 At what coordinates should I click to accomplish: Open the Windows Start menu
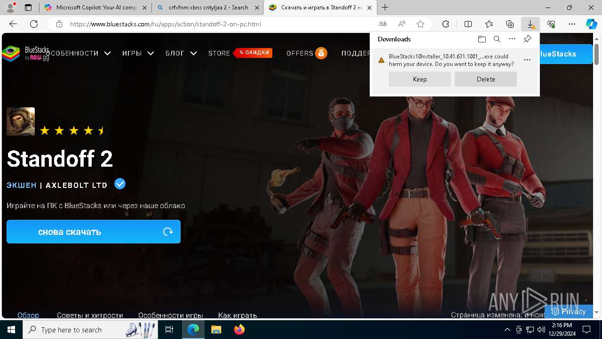[11, 330]
